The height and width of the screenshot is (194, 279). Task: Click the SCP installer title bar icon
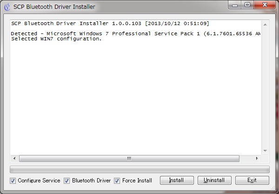[7, 7]
